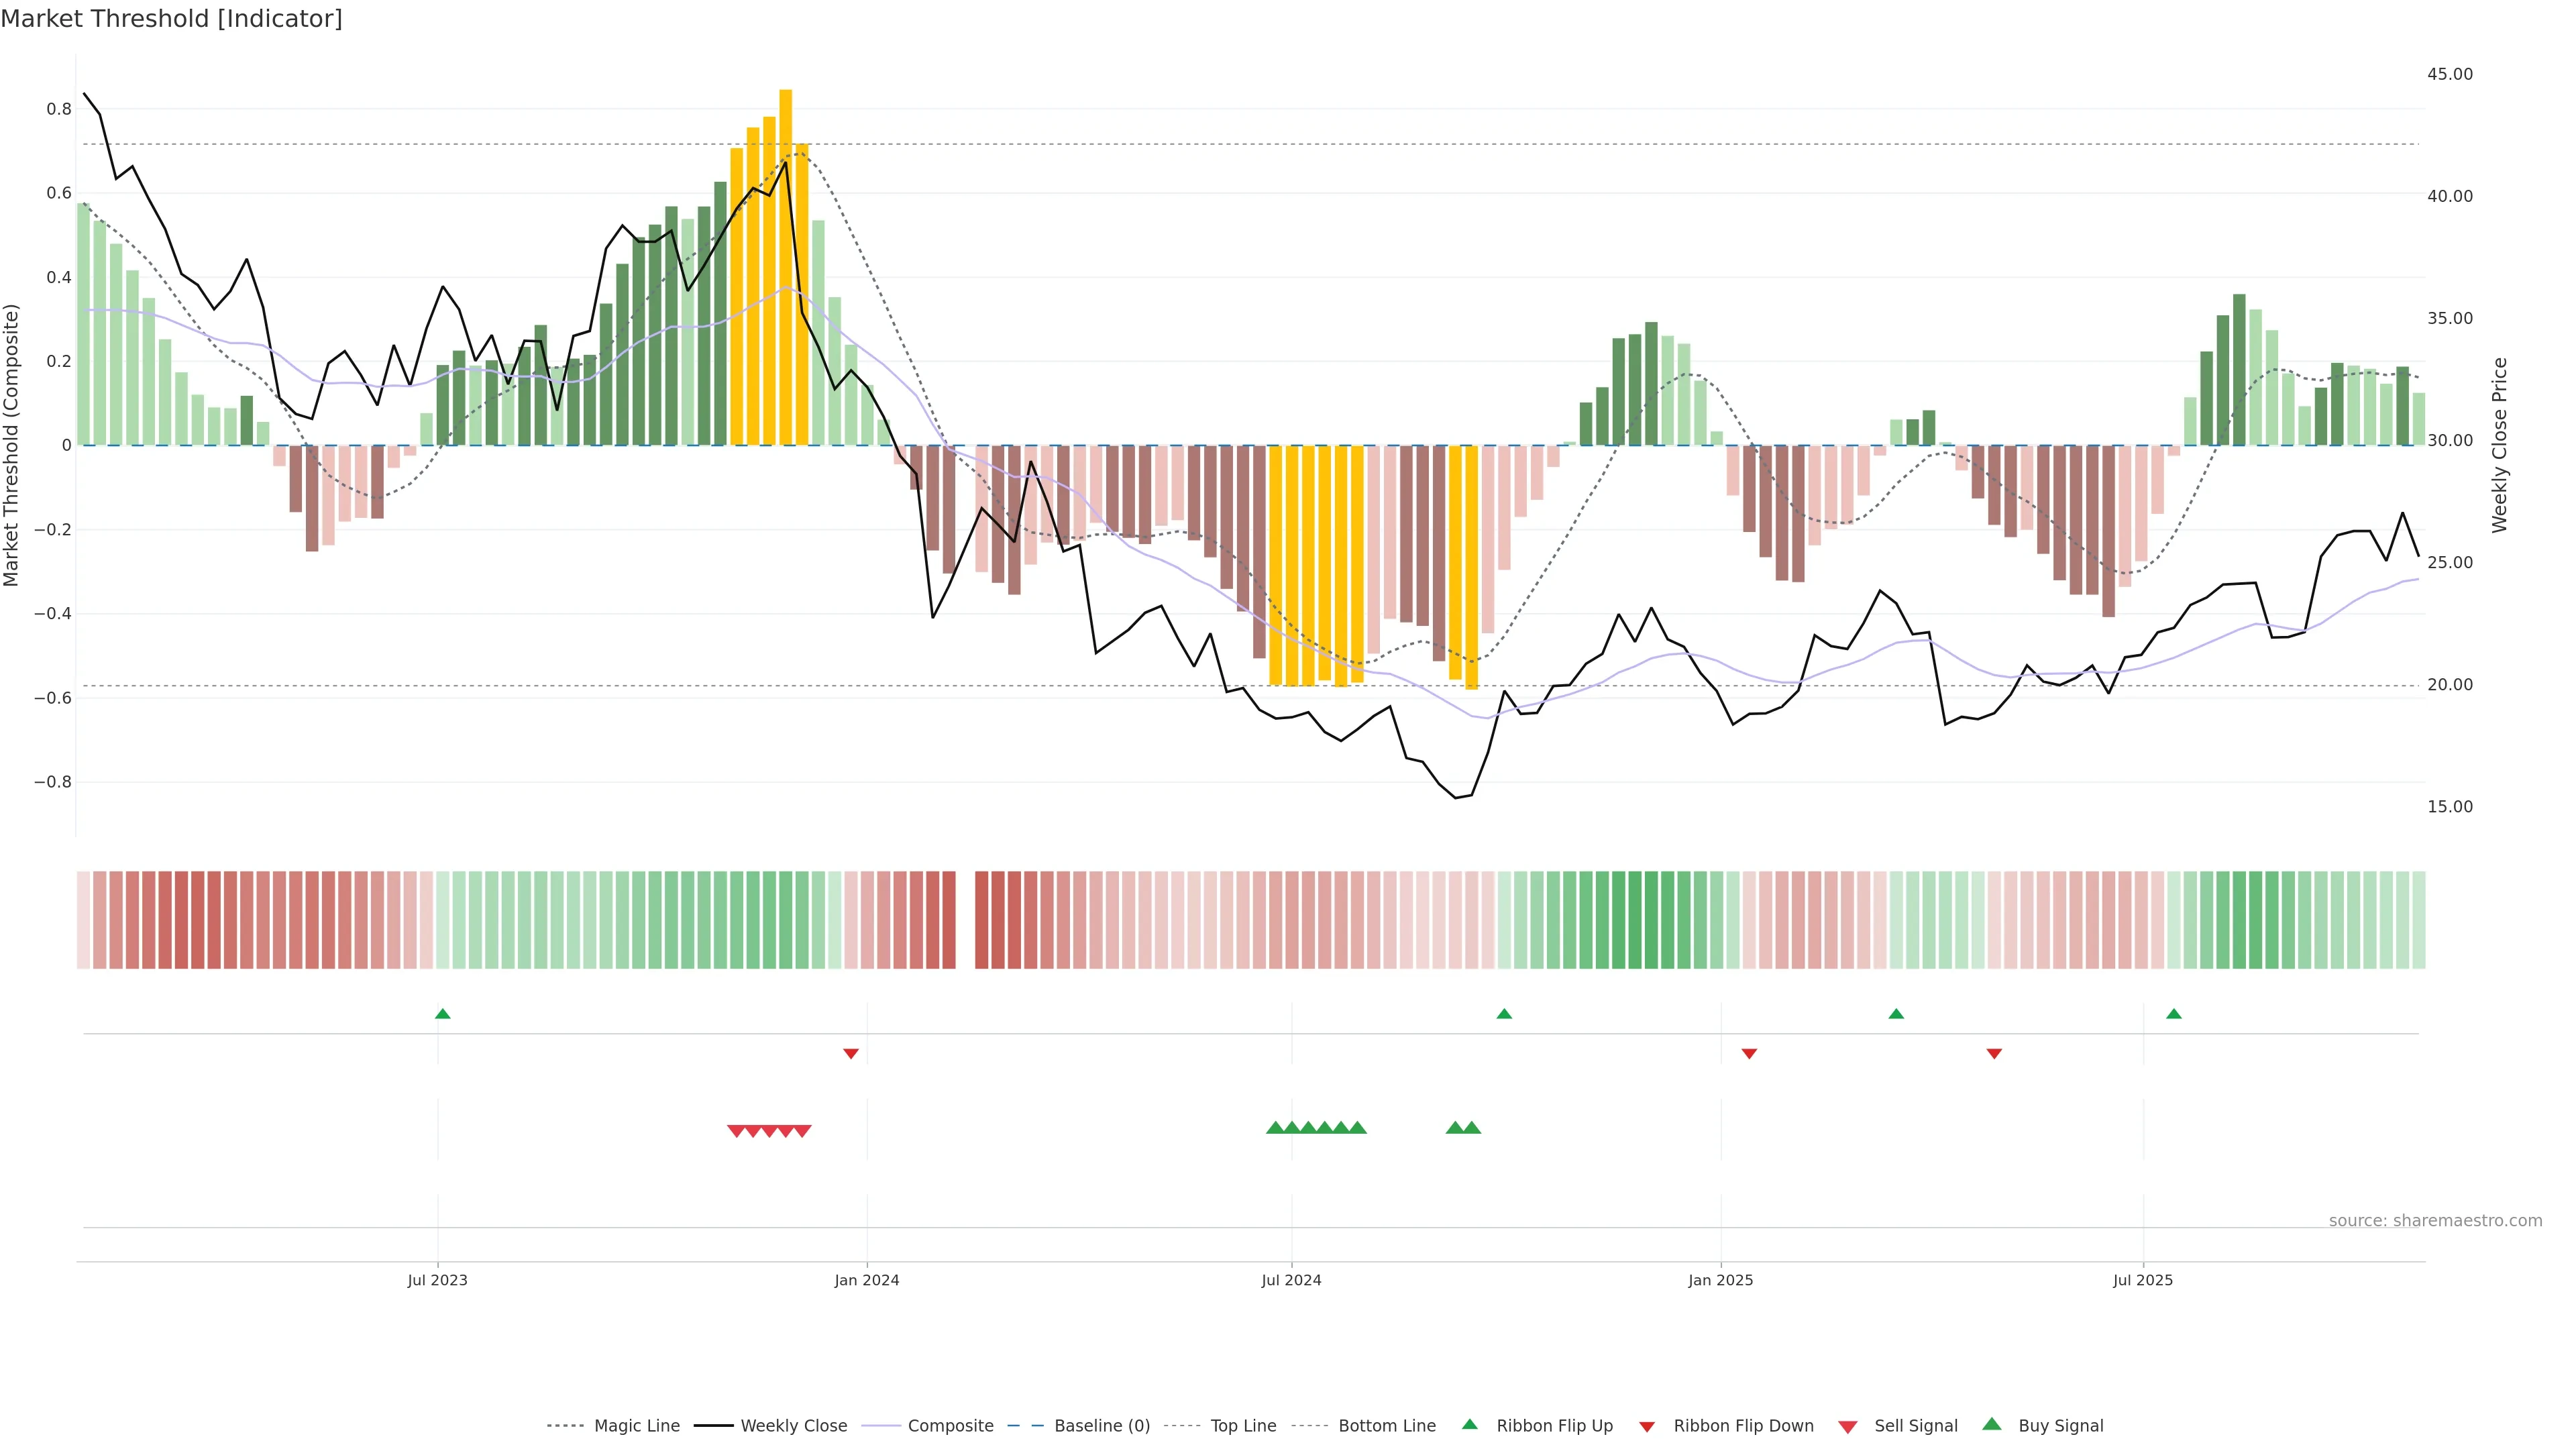Toggle the Bottom Line legend entry
The width and height of the screenshot is (2576, 1449).
[x=1386, y=1426]
